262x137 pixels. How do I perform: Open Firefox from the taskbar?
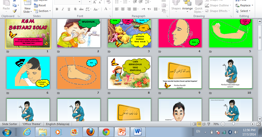click(90, 132)
